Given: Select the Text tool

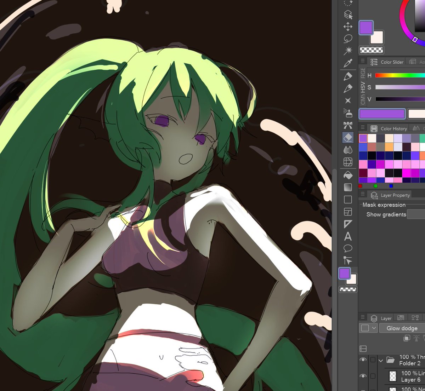Looking at the screenshot, I should (x=348, y=236).
